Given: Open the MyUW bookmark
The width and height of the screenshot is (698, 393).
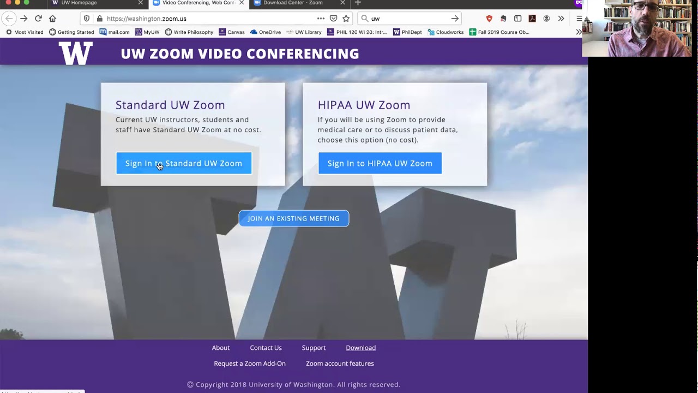Looking at the screenshot, I should click(x=147, y=32).
